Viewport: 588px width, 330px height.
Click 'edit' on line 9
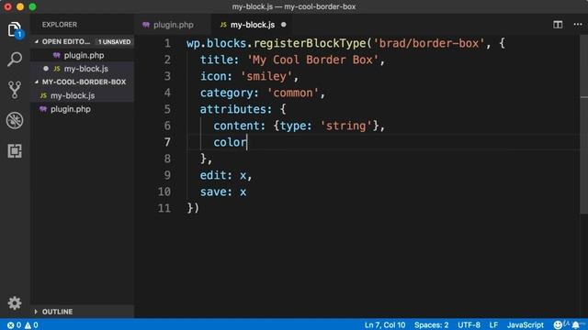(x=213, y=175)
